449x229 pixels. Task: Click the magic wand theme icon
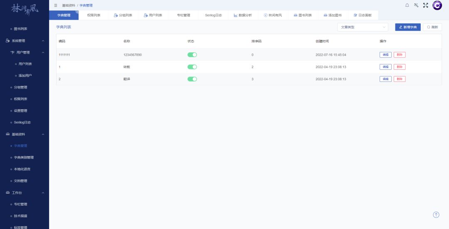[416, 5]
